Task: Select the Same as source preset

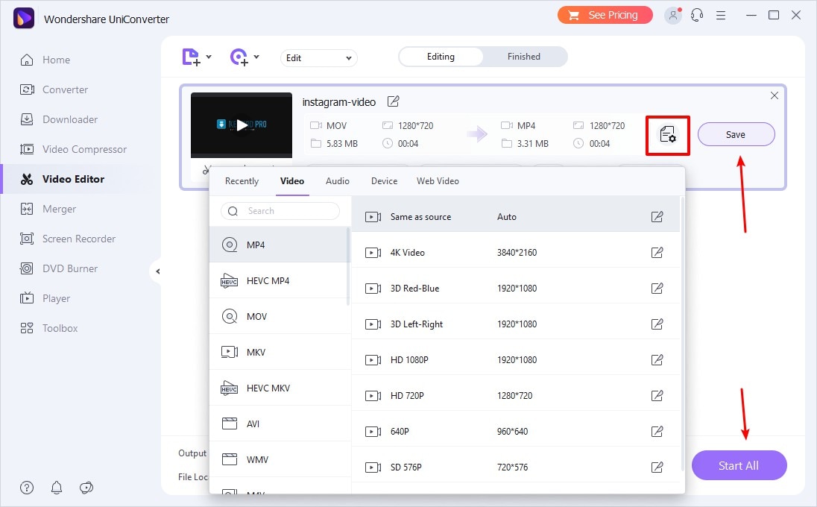Action: [x=516, y=214]
